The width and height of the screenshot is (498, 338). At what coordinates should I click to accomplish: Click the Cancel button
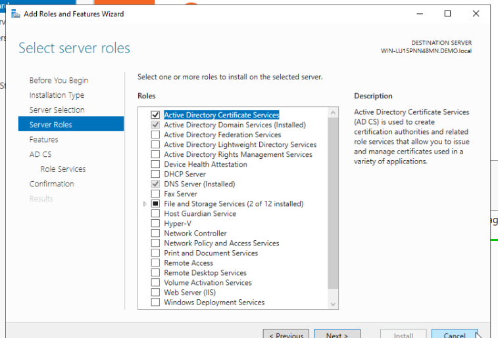(x=455, y=334)
